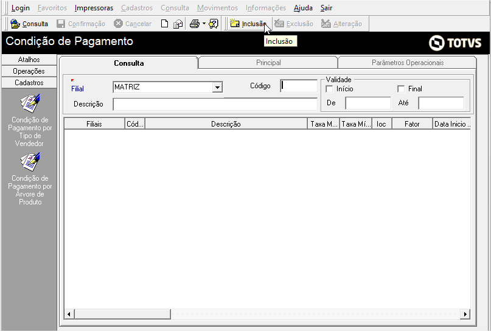Click the Cancelar toolbar button

133,24
